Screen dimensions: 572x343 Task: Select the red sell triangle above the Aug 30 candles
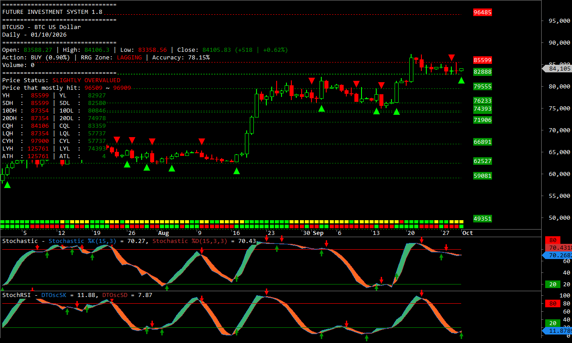pos(311,80)
